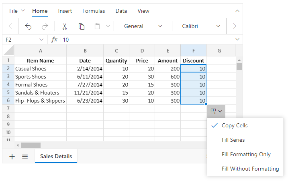Click the Undo icon in the toolbar
Image resolution: width=288 pixels, height=181 pixels.
pos(29,26)
